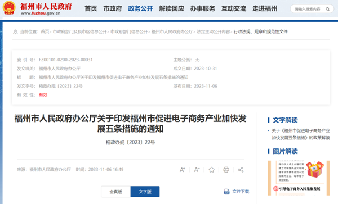Decrease font size with A- icon
The width and height of the screenshot is (338, 204).
coord(197,170)
